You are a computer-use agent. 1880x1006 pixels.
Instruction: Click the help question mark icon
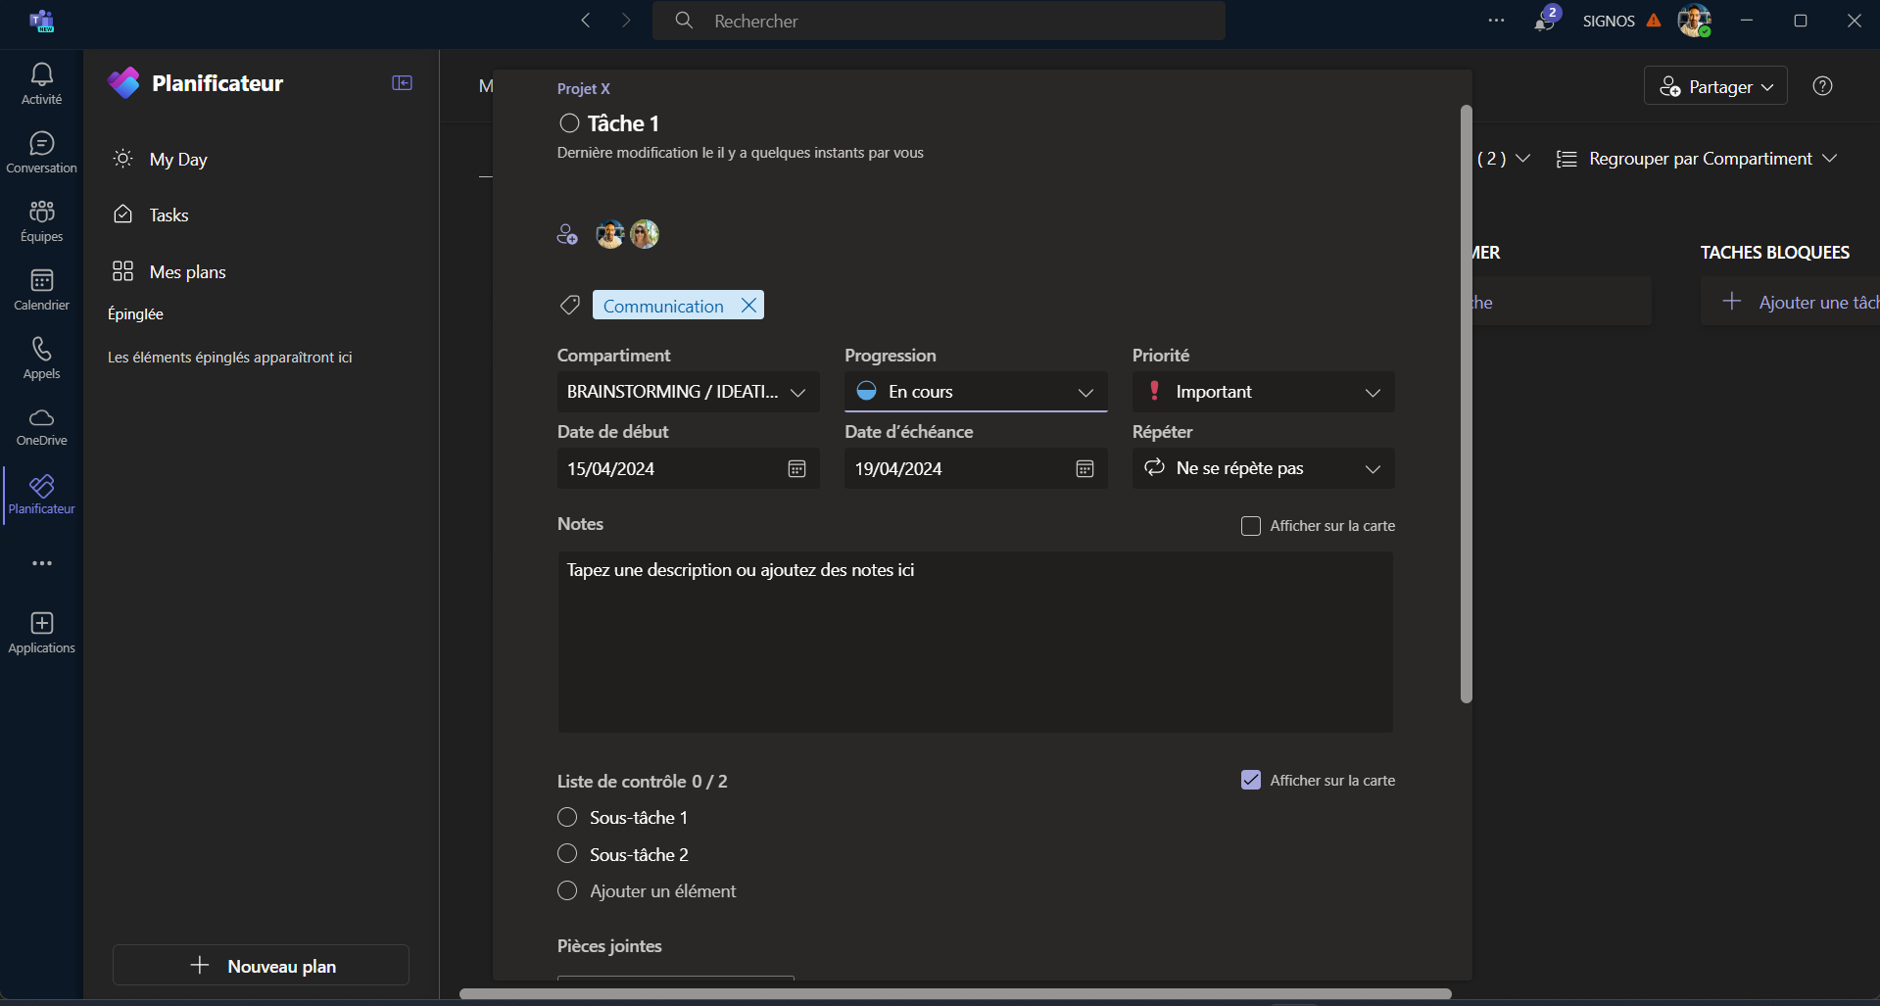pos(1822,86)
